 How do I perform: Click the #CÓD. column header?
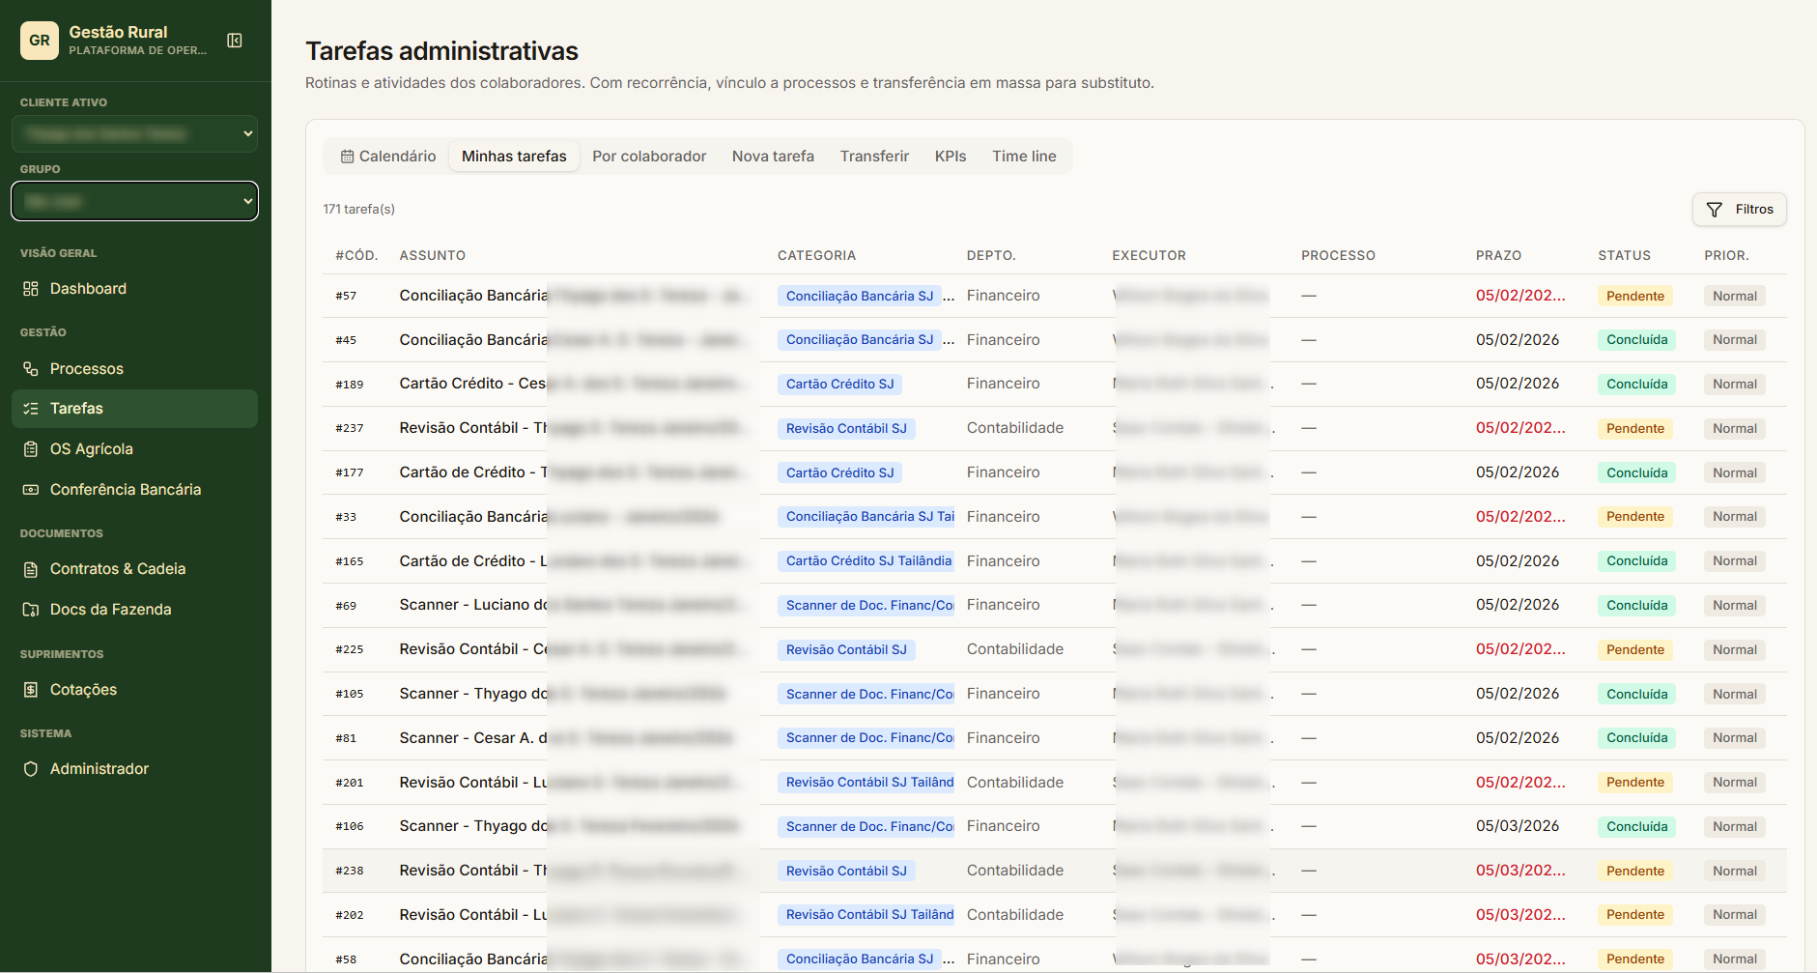(356, 256)
